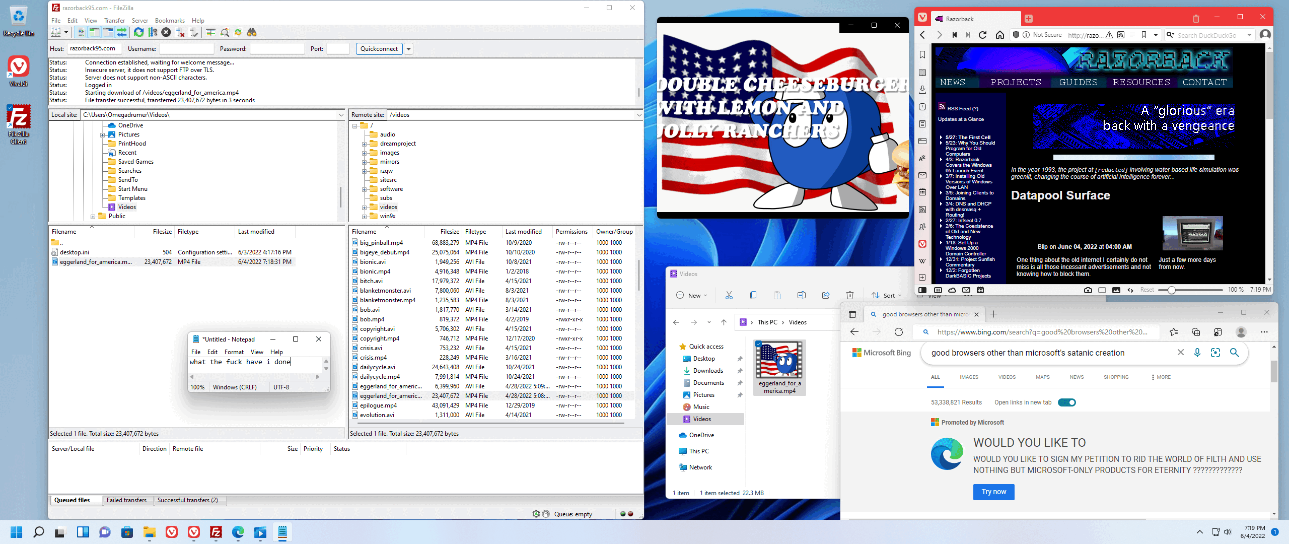Cut selected file in Videos Explorer
The width and height of the screenshot is (1289, 544).
click(729, 296)
